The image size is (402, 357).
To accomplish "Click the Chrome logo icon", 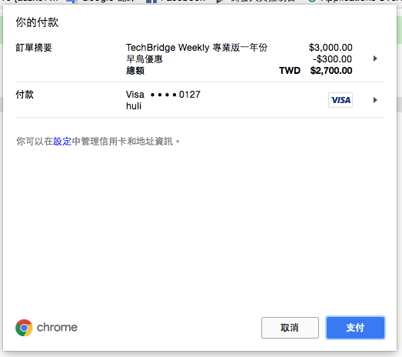I will (24, 328).
